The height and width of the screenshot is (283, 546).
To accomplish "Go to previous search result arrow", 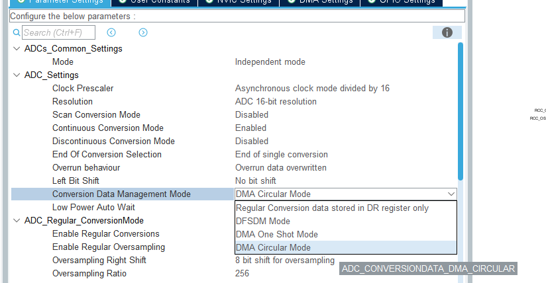I will (x=111, y=32).
